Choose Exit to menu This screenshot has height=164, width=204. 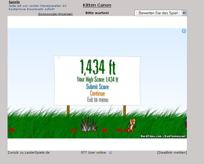98,100
